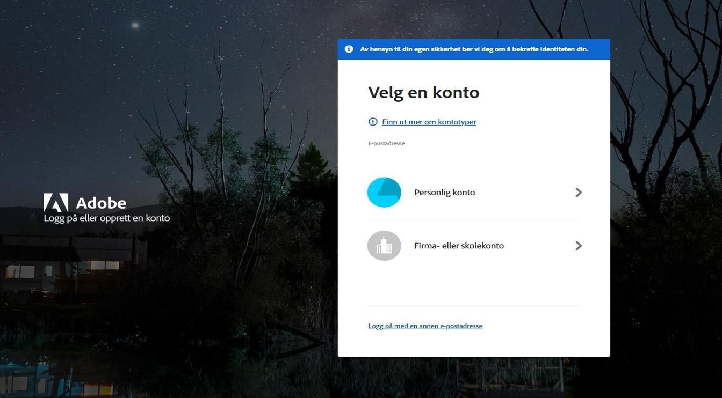Expand Personlig konto via its chevron
This screenshot has width=722, height=398.
click(579, 191)
